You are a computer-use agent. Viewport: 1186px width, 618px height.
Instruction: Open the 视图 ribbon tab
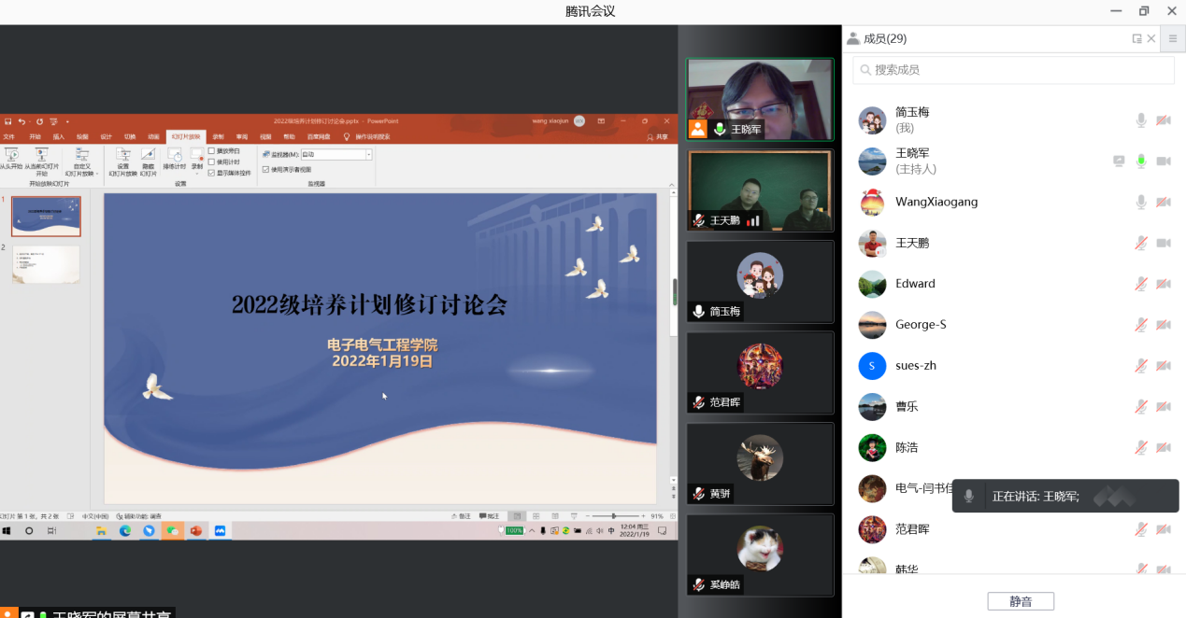click(265, 136)
